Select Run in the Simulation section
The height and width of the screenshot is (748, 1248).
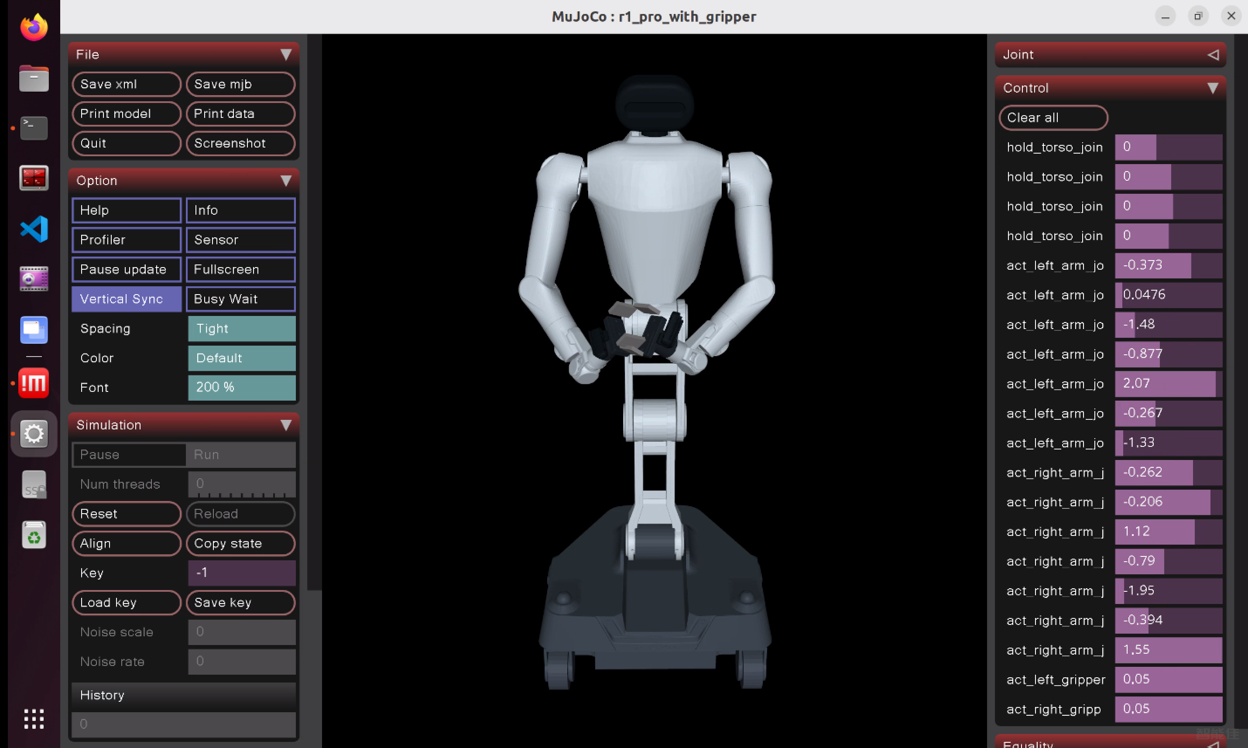pos(241,455)
